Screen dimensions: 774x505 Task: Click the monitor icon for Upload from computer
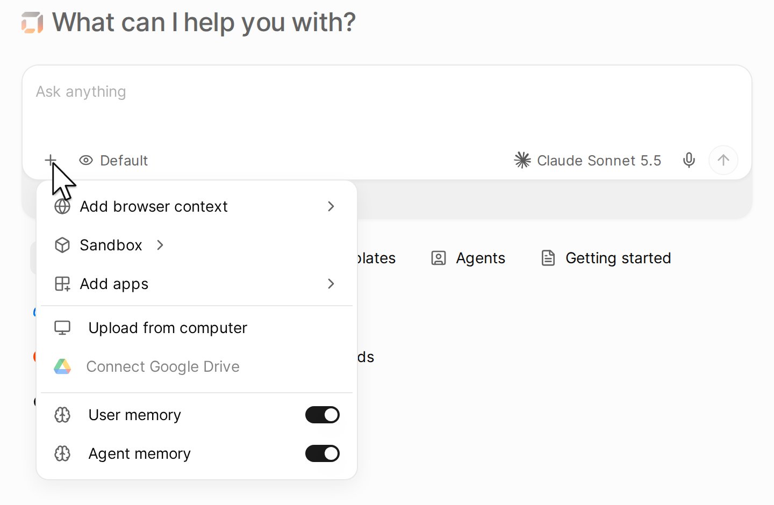click(x=62, y=328)
